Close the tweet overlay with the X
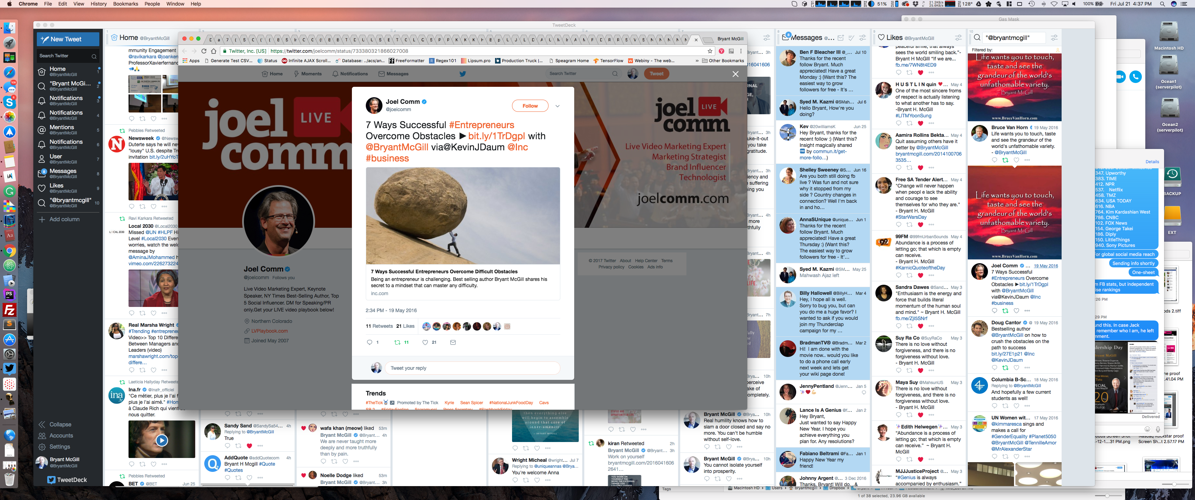 click(x=735, y=74)
